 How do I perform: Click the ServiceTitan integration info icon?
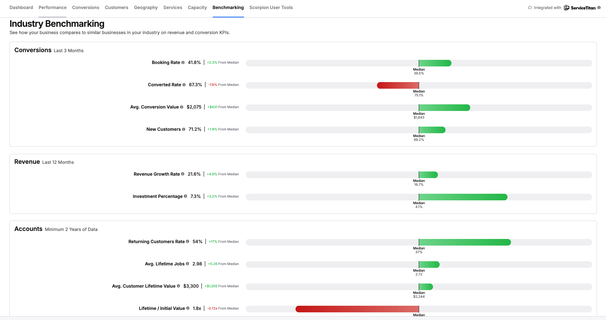point(599,8)
